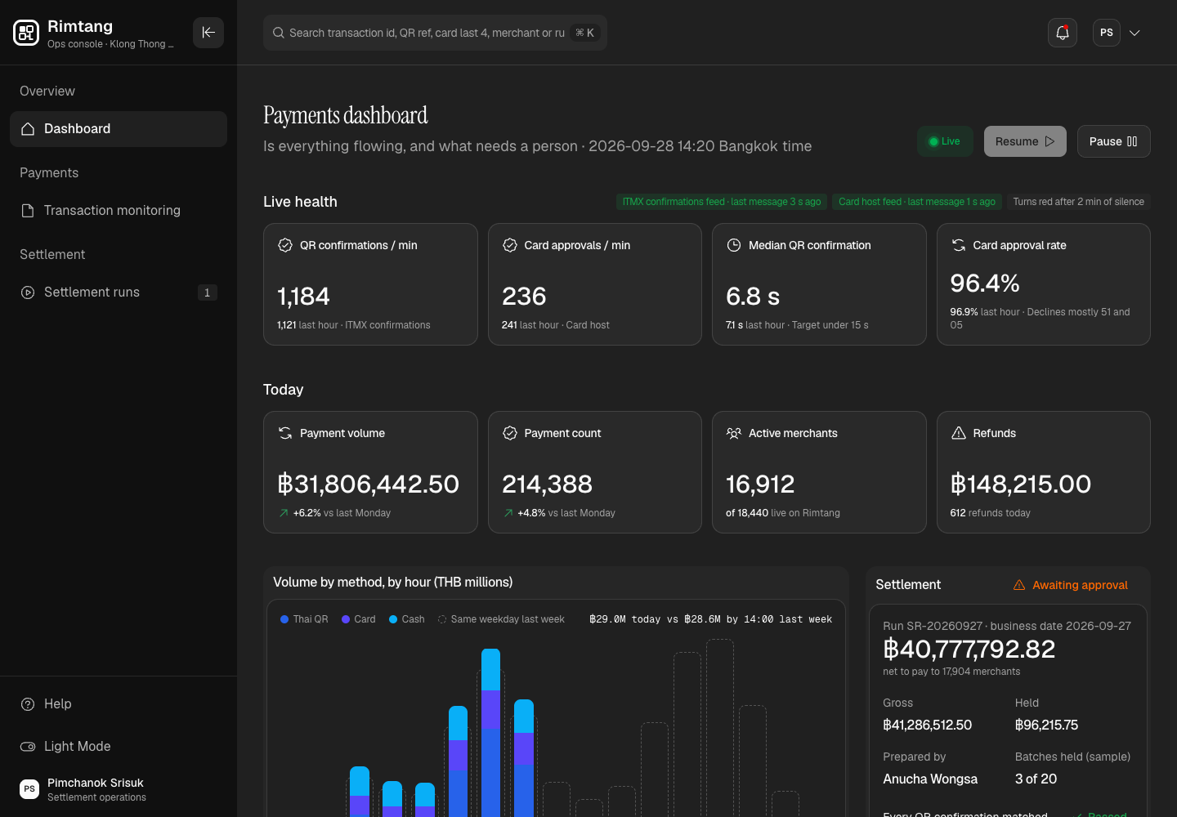The height and width of the screenshot is (817, 1177).
Task: Go to Settlement runs
Action: point(119,292)
